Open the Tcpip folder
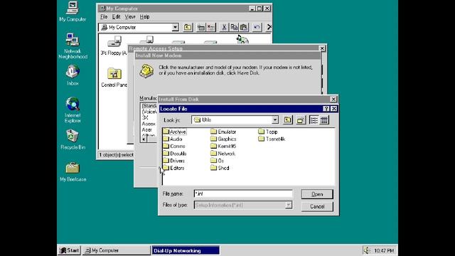 [x=268, y=132]
